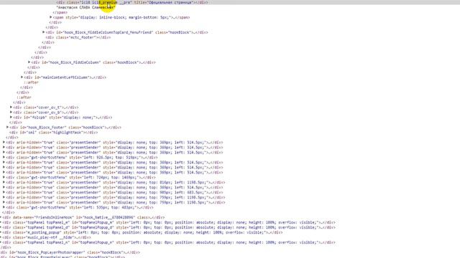Screen dimensions: 460x258
Task: Select the sml highlightMask div row
Action: click(54, 133)
